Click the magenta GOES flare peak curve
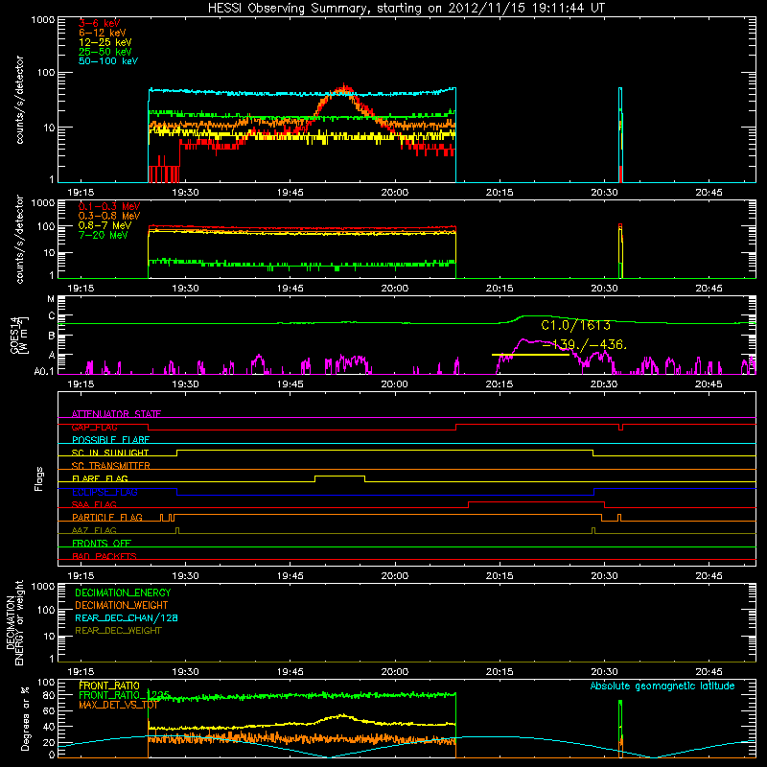 click(x=524, y=339)
